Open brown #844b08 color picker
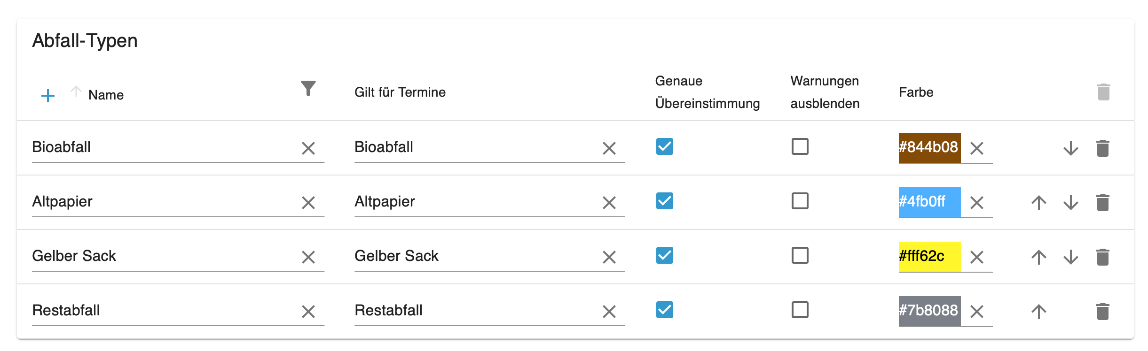 [929, 147]
